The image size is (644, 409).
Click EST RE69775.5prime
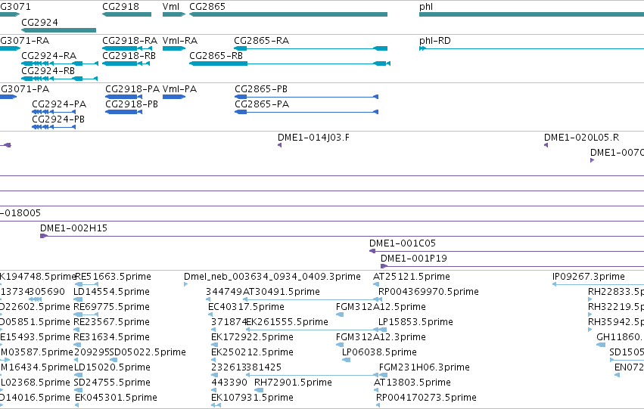86,314
